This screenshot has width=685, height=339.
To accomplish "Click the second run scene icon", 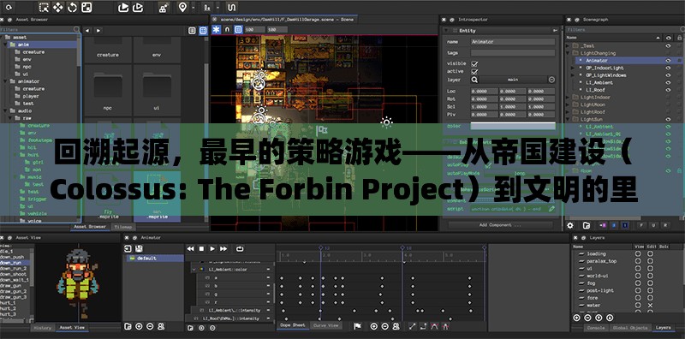I will tap(138, 7).
